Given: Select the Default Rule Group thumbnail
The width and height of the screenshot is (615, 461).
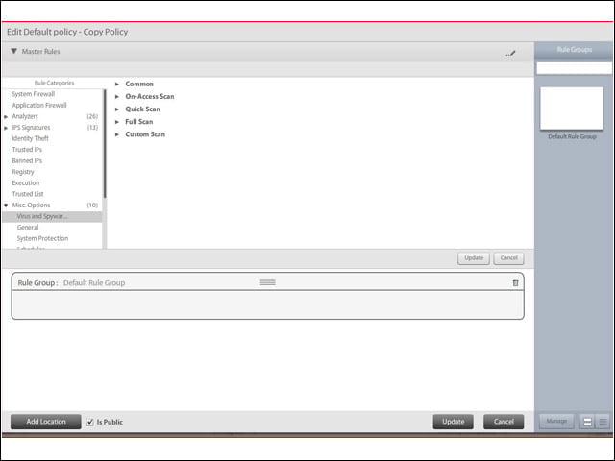Looking at the screenshot, I should click(572, 109).
